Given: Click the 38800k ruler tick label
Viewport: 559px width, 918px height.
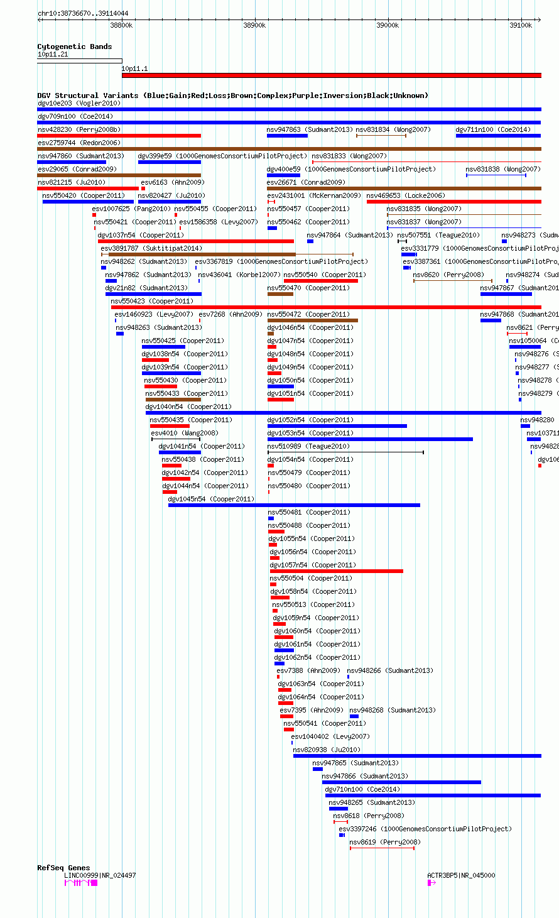Looking at the screenshot, I should 121,25.
